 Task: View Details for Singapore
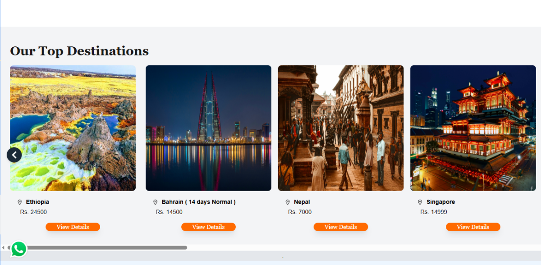click(x=473, y=227)
